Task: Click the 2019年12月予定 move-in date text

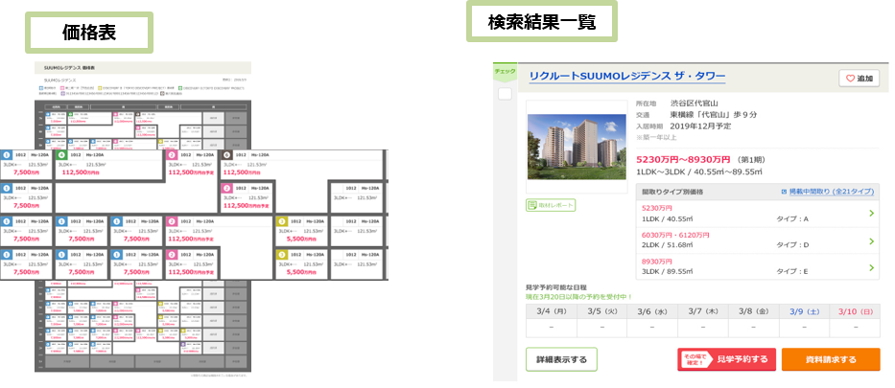Action: (700, 126)
